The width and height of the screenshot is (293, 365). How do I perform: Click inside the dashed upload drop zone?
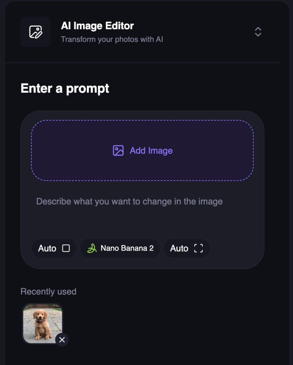coord(142,150)
